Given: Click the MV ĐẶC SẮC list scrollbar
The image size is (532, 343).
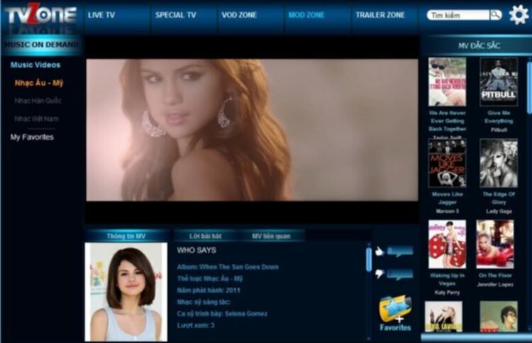Looking at the screenshot, I should pyautogui.click(x=529, y=87).
